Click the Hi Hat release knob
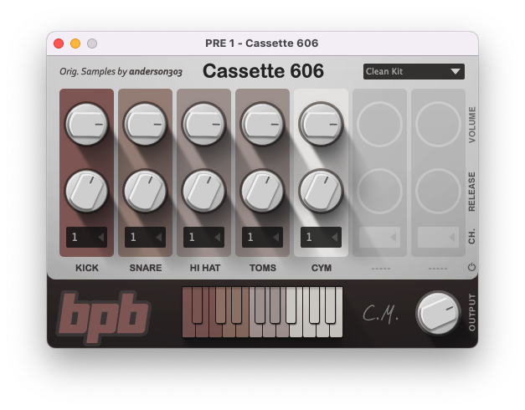This screenshot has height=410, width=525. coord(203,191)
